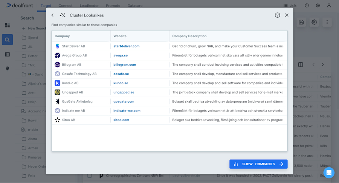Open gpsgate.com website link
The height and width of the screenshot is (183, 339).
tap(124, 101)
